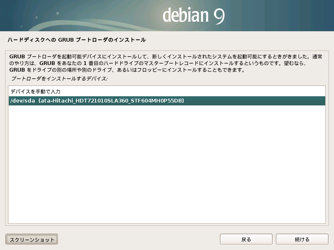
Task: Take a screenshot with スクリーンショット button
Action: point(32,239)
